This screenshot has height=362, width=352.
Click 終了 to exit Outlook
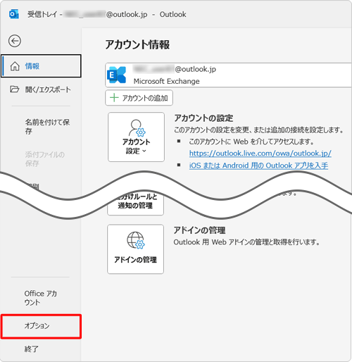click(31, 349)
